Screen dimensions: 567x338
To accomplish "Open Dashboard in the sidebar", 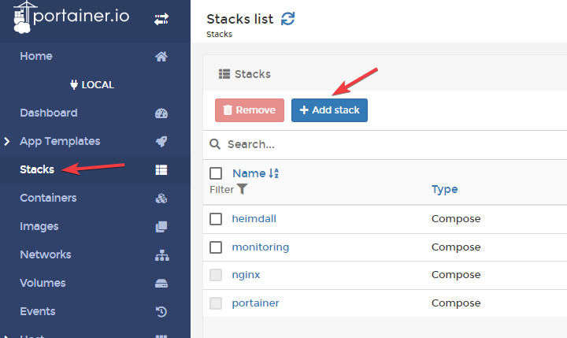I will [x=49, y=113].
